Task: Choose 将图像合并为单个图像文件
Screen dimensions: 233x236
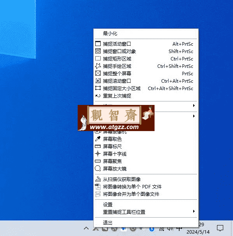Action: (x=146, y=194)
